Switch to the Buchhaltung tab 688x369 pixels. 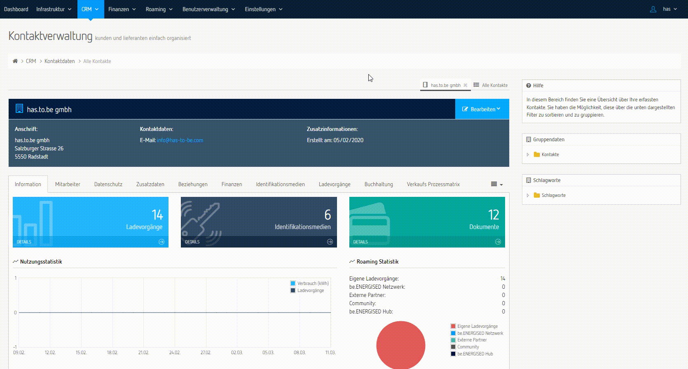(x=379, y=184)
